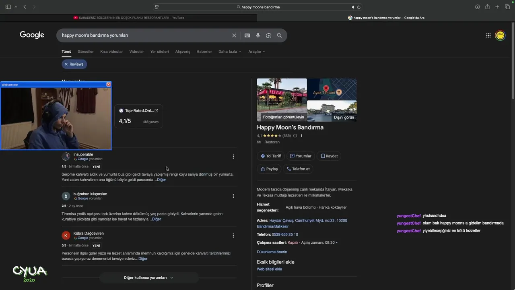515x290 pixels.
Task: Clear search text with the X icon
Action: (x=234, y=35)
